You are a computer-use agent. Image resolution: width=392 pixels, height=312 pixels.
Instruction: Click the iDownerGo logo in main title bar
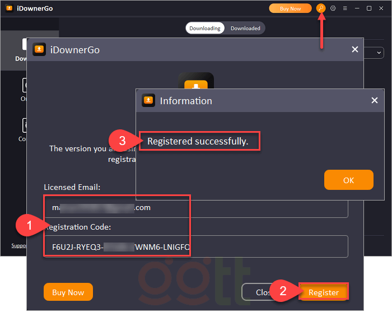[x=9, y=8]
